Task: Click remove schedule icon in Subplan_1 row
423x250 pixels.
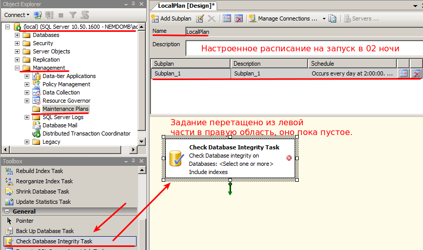Action: pyautogui.click(x=416, y=73)
